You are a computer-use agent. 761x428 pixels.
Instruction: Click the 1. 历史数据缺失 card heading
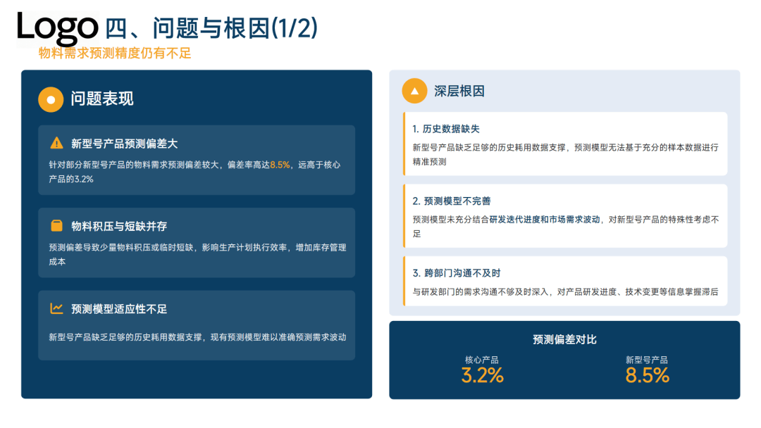[446, 129]
